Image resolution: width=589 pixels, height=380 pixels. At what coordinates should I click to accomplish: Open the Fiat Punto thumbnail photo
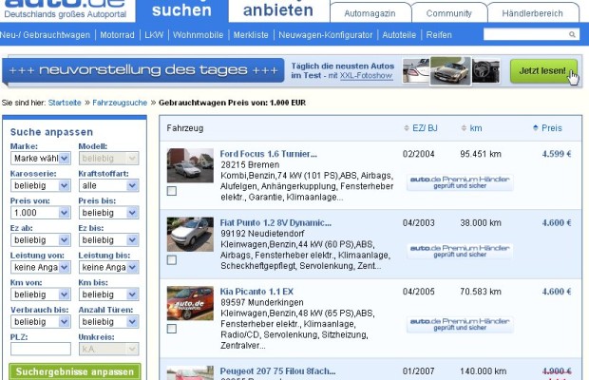pyautogui.click(x=190, y=235)
